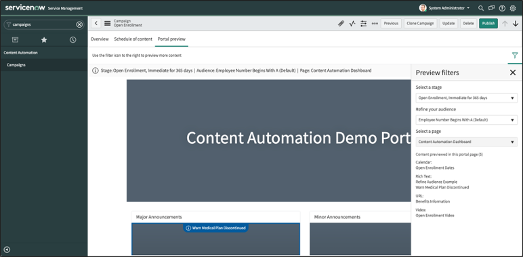Click 'Open Enrollment Dates' calendar content
The image size is (523, 257).
(435, 168)
